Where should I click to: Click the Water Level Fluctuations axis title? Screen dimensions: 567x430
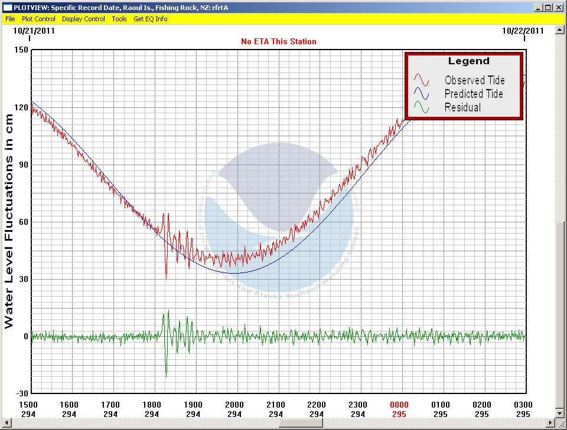(8, 221)
